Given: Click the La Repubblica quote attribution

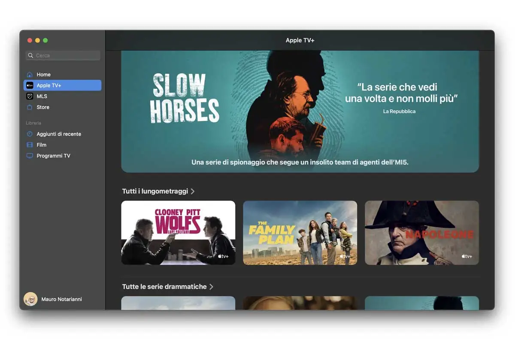Looking at the screenshot, I should [399, 111].
